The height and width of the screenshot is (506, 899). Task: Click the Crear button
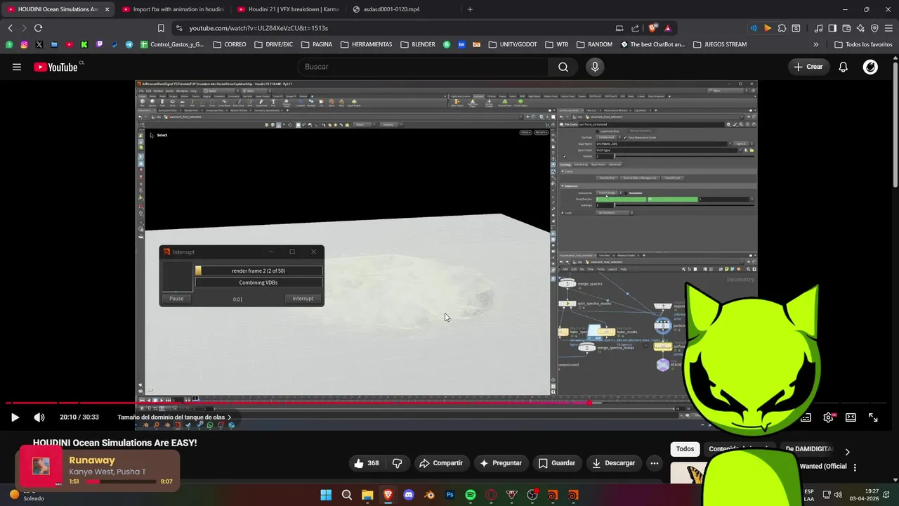pyautogui.click(x=808, y=67)
